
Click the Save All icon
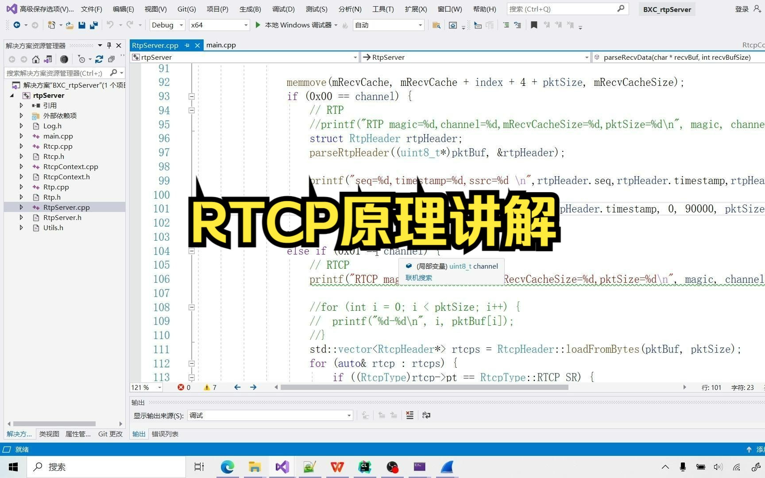[x=94, y=25]
